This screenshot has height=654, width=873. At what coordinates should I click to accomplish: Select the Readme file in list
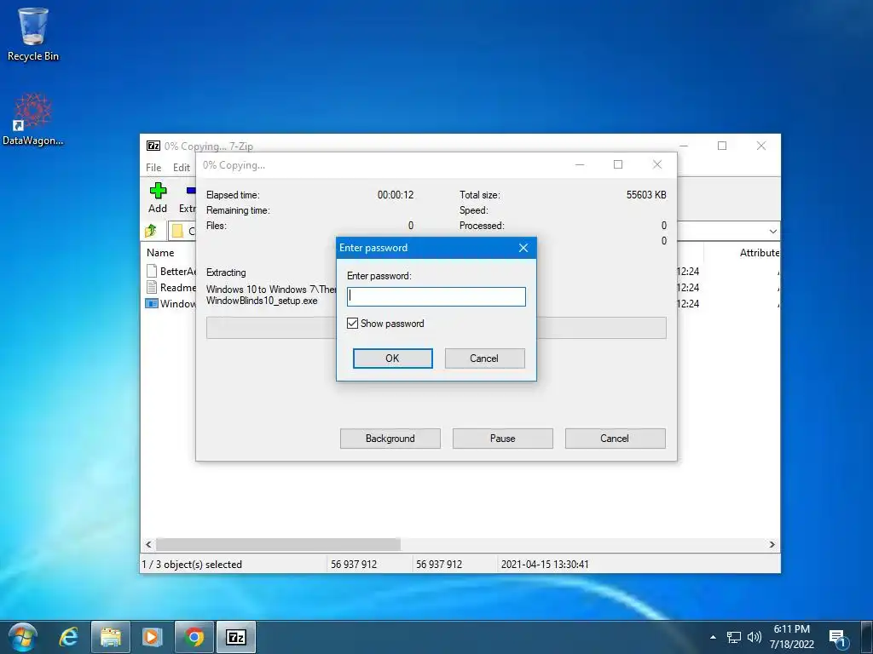(x=171, y=288)
